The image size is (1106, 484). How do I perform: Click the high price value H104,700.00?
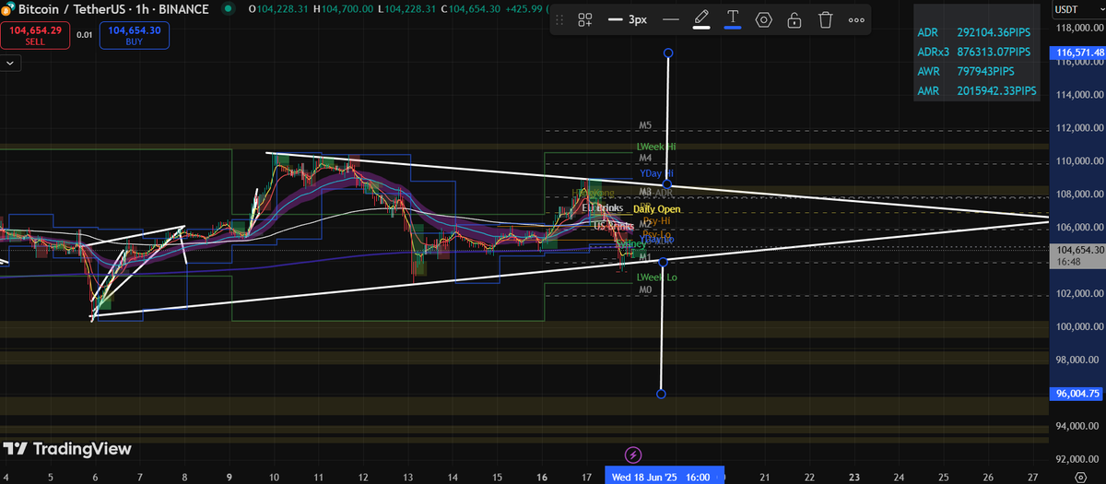[344, 9]
